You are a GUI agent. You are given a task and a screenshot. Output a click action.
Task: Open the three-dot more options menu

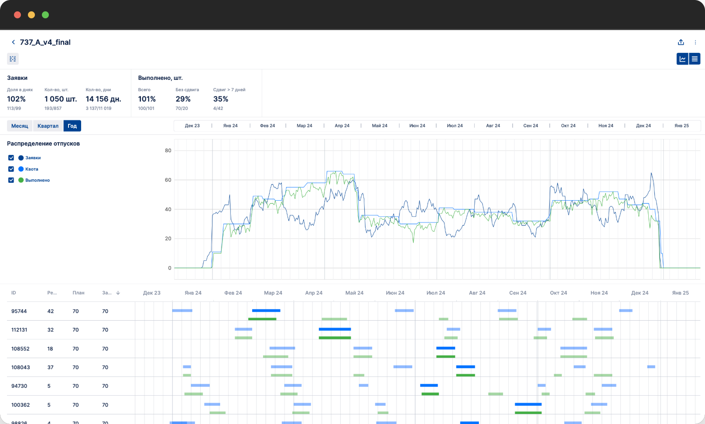pyautogui.click(x=695, y=42)
